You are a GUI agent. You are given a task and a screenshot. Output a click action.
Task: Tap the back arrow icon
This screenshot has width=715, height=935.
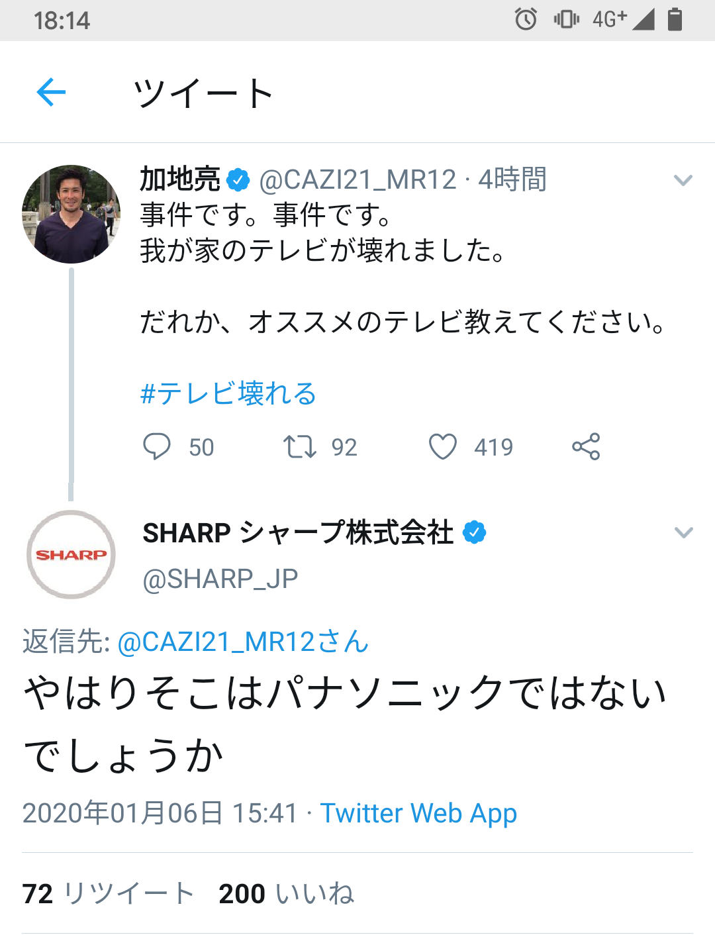[x=51, y=92]
